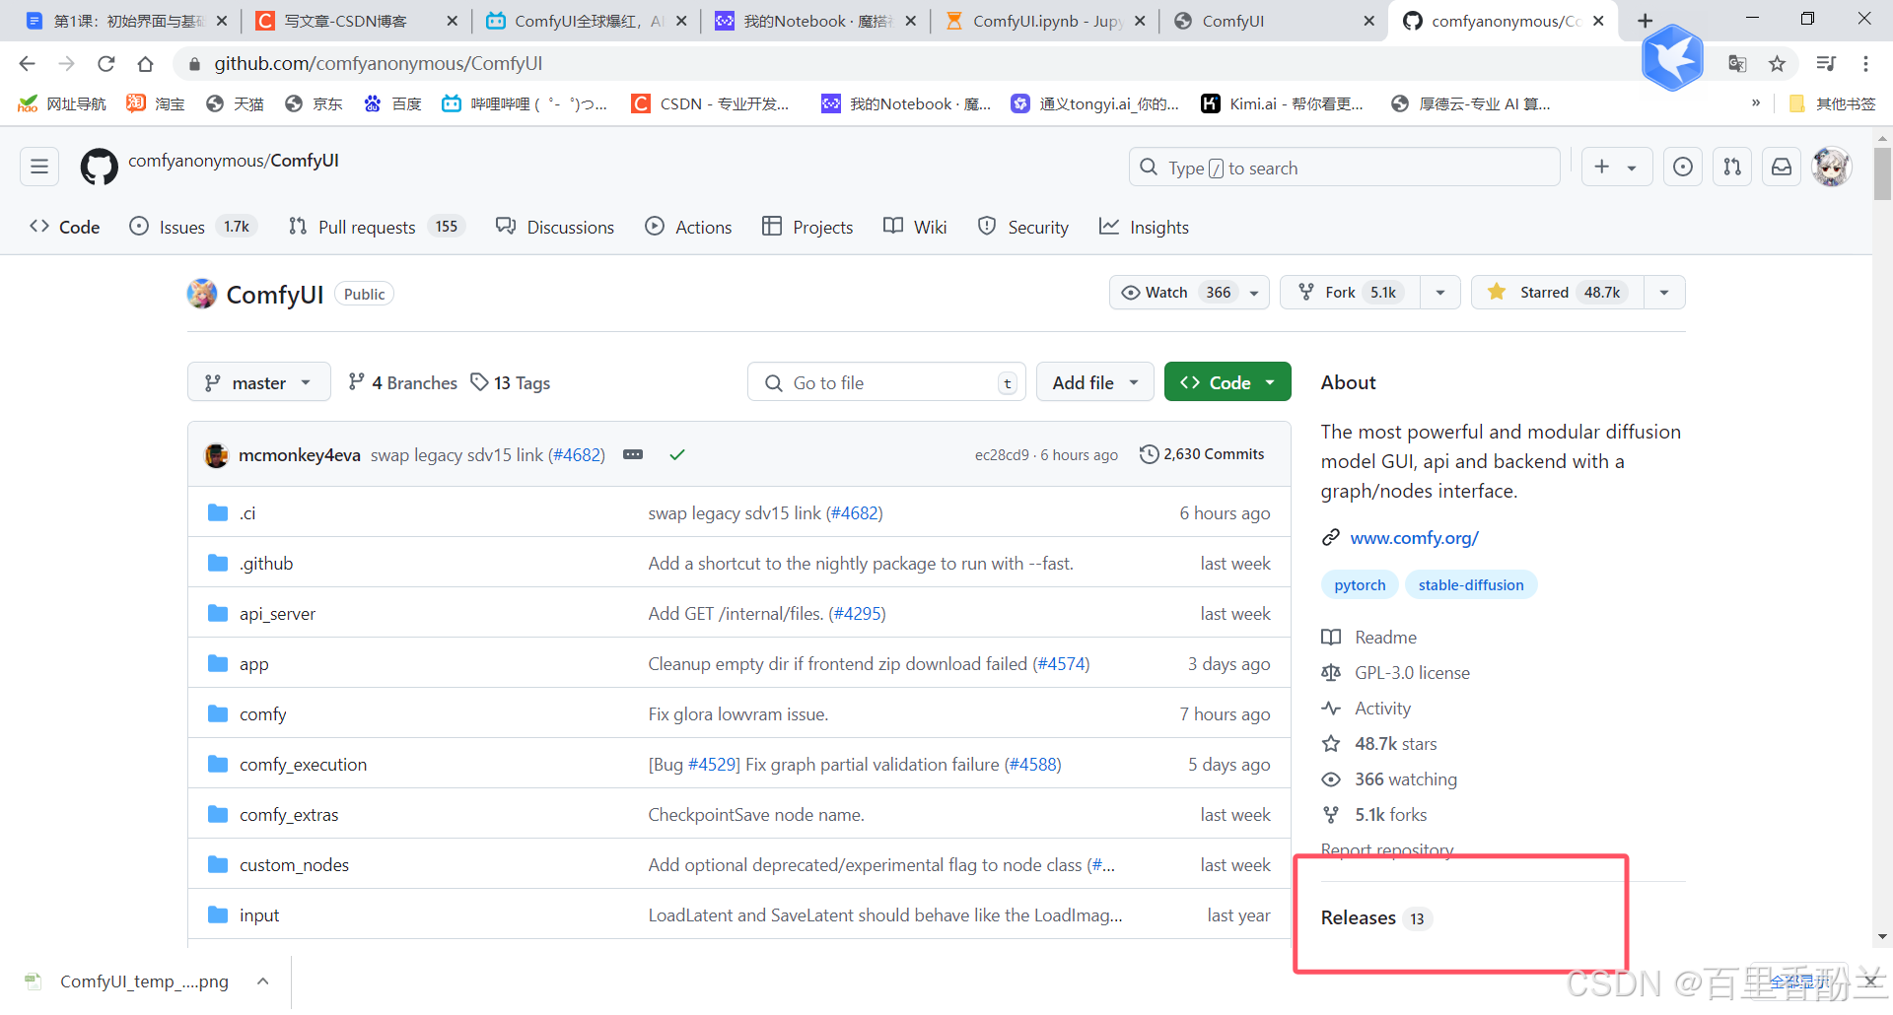The height and width of the screenshot is (1015, 1893).
Task: Open the Projects tab
Action: click(807, 227)
